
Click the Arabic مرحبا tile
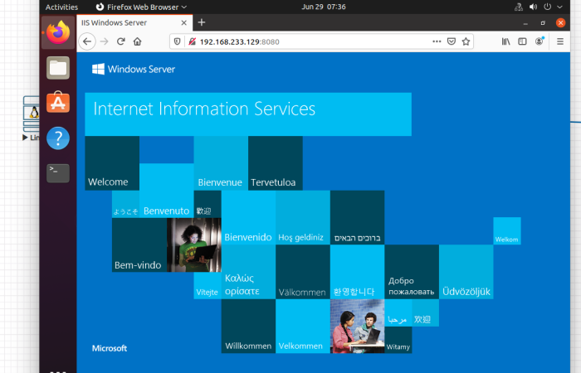[x=398, y=312]
